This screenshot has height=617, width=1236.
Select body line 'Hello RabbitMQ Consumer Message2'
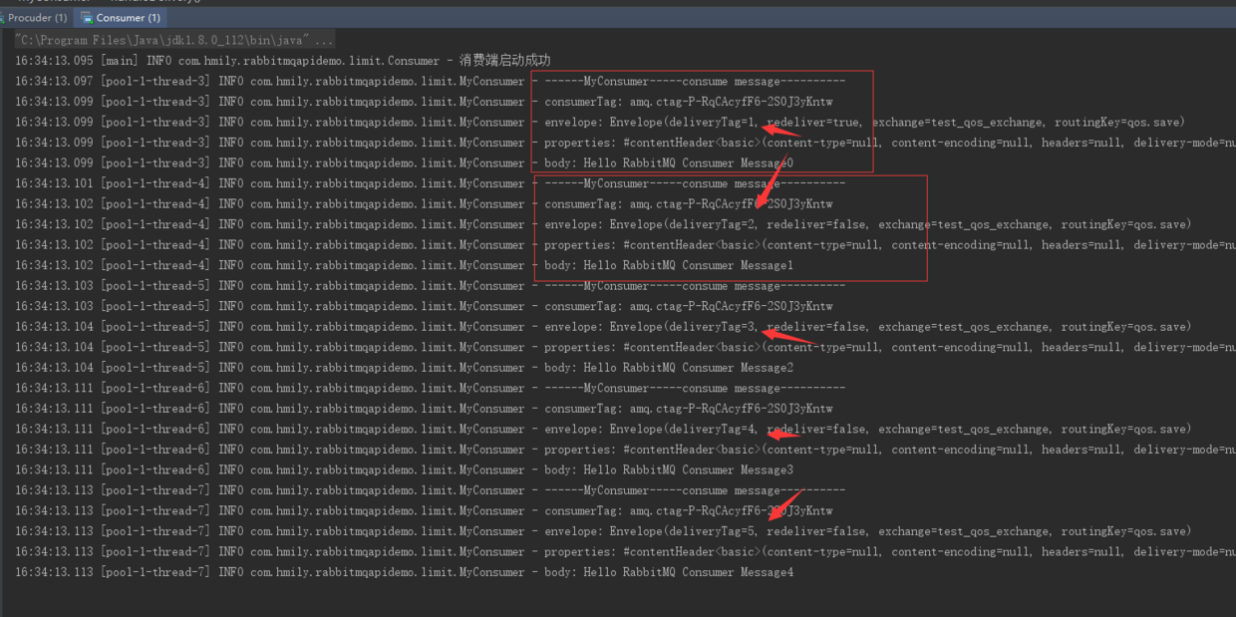(405, 368)
